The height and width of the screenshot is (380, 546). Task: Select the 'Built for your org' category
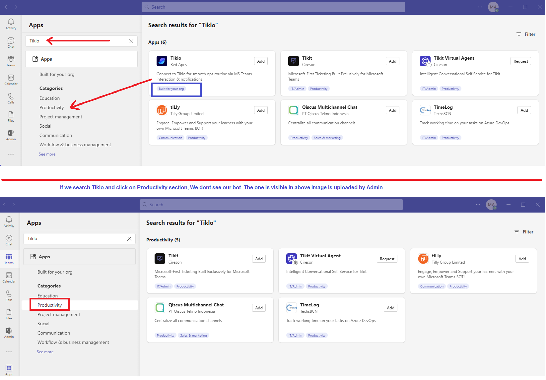[57, 74]
